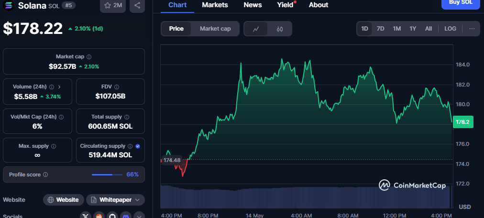Click the 600.65M SOL total supply
This screenshot has height=218, width=484.
(110, 126)
